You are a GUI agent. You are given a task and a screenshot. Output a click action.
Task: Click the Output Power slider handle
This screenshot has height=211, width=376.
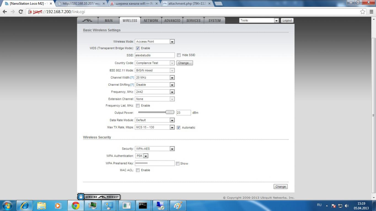pos(170,112)
